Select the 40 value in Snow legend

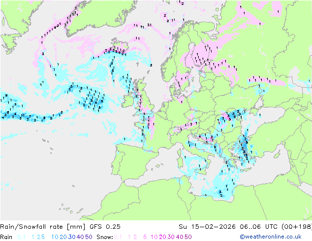pyautogui.click(x=180, y=237)
